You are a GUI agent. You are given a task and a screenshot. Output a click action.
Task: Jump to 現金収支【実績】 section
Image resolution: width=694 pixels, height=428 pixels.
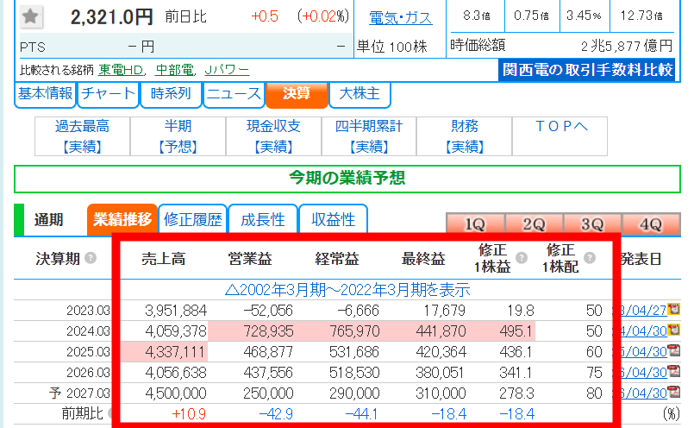pos(273,136)
